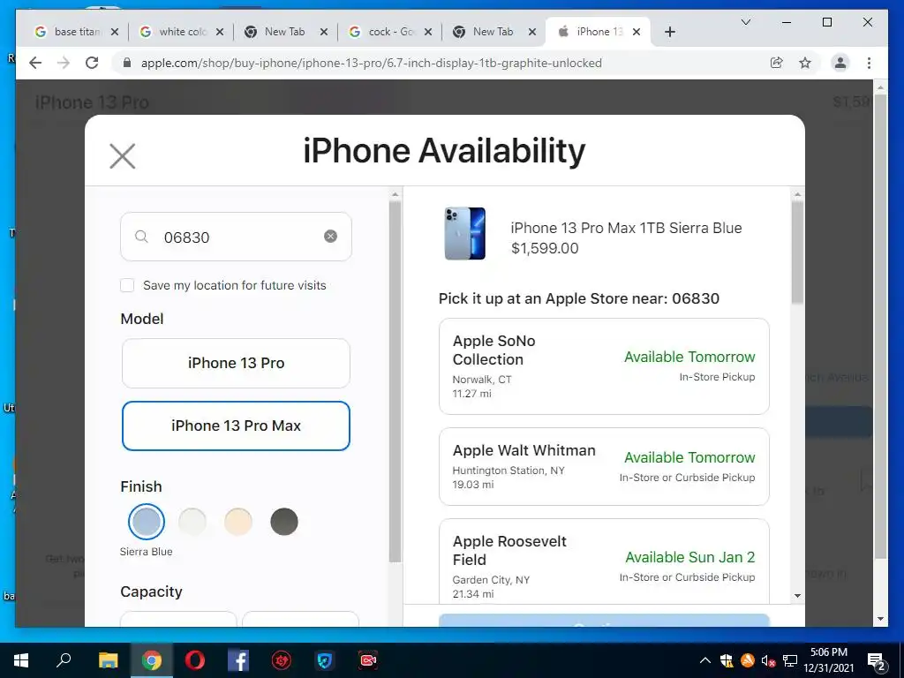Bookmark this page with star icon
Viewport: 904px width, 678px height.
(x=805, y=63)
